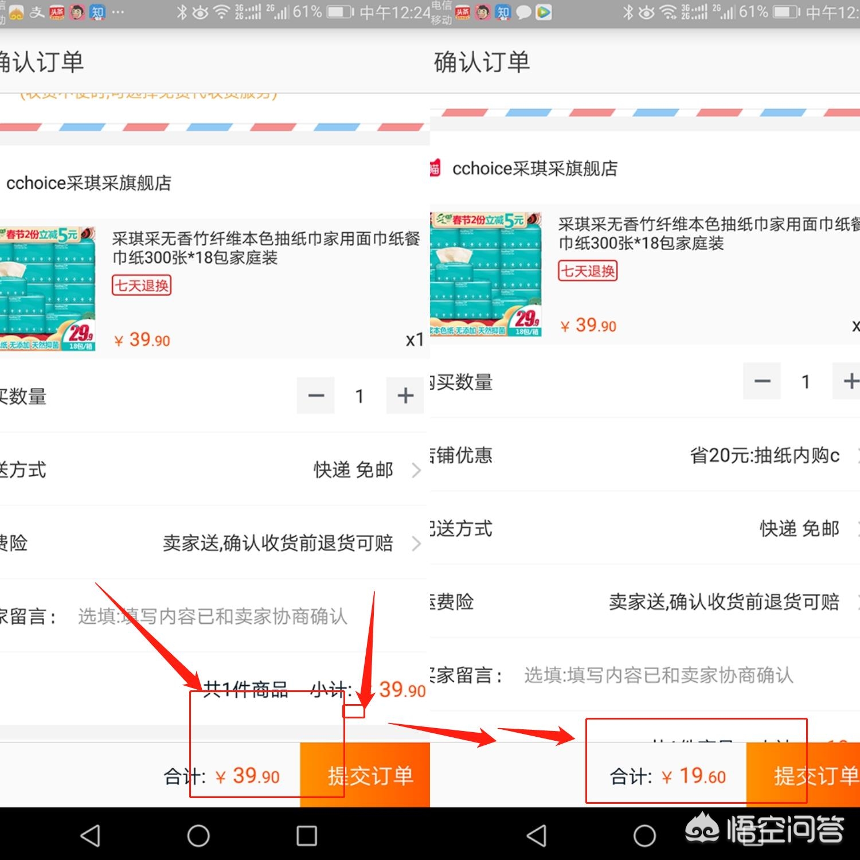Tap product title 采琪采无香竹纤维 on ¥39.90 total screen
The image size is (860, 860).
(266, 248)
